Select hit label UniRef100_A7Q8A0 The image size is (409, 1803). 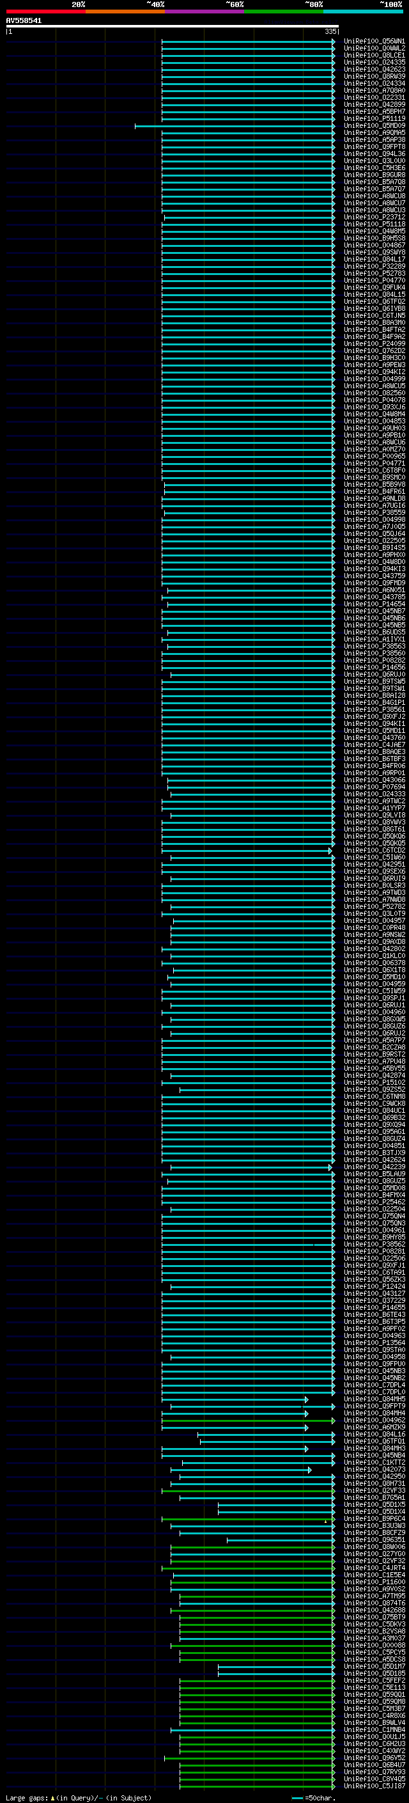(x=374, y=90)
